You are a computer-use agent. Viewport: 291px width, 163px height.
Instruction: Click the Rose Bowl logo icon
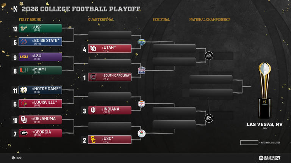142,134
